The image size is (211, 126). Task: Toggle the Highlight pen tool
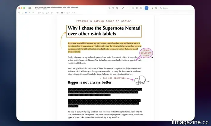[x=123, y=8]
